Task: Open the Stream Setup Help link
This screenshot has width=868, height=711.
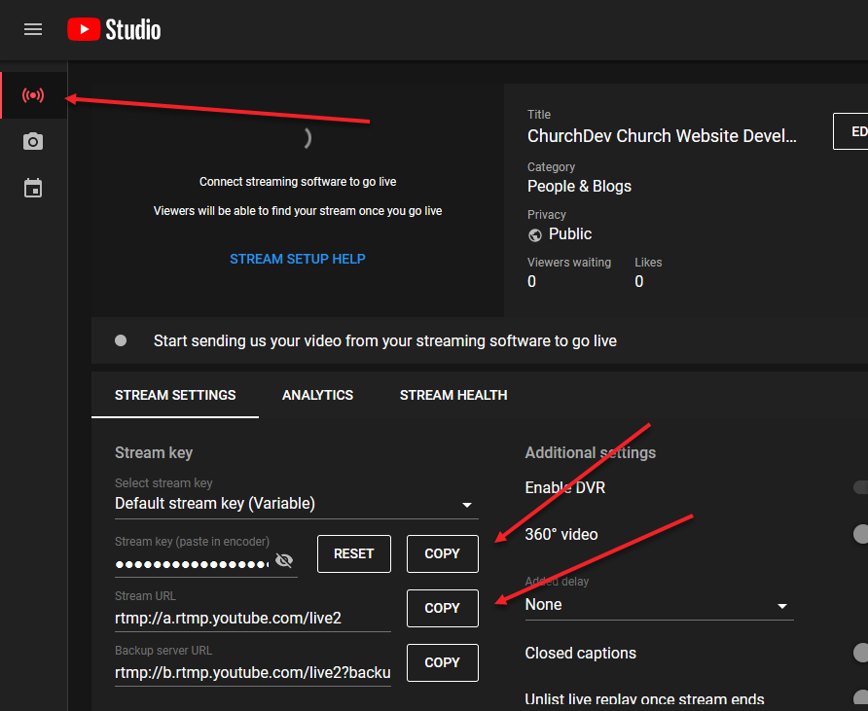Action: click(297, 259)
